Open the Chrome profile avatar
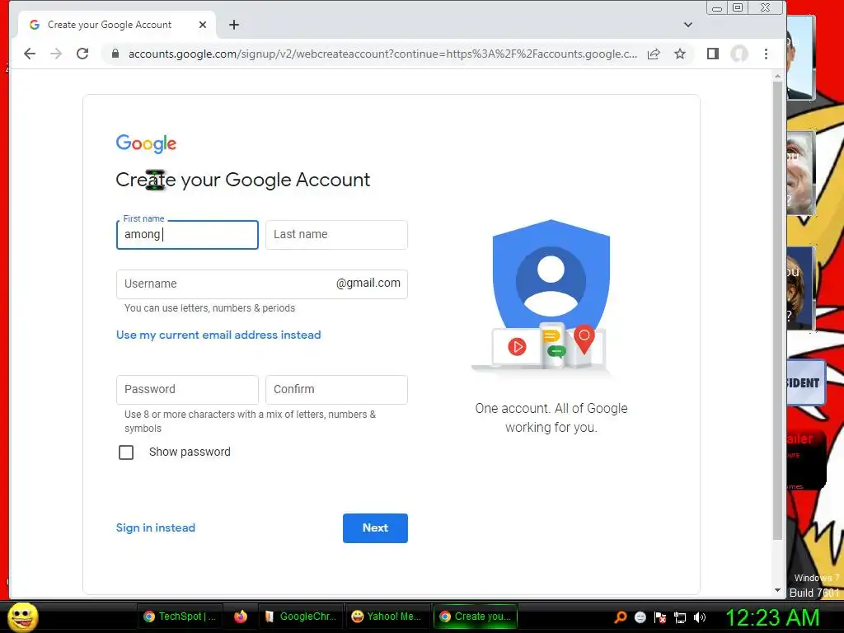 (x=739, y=54)
